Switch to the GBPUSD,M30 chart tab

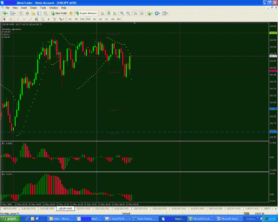pyautogui.click(x=10, y=209)
